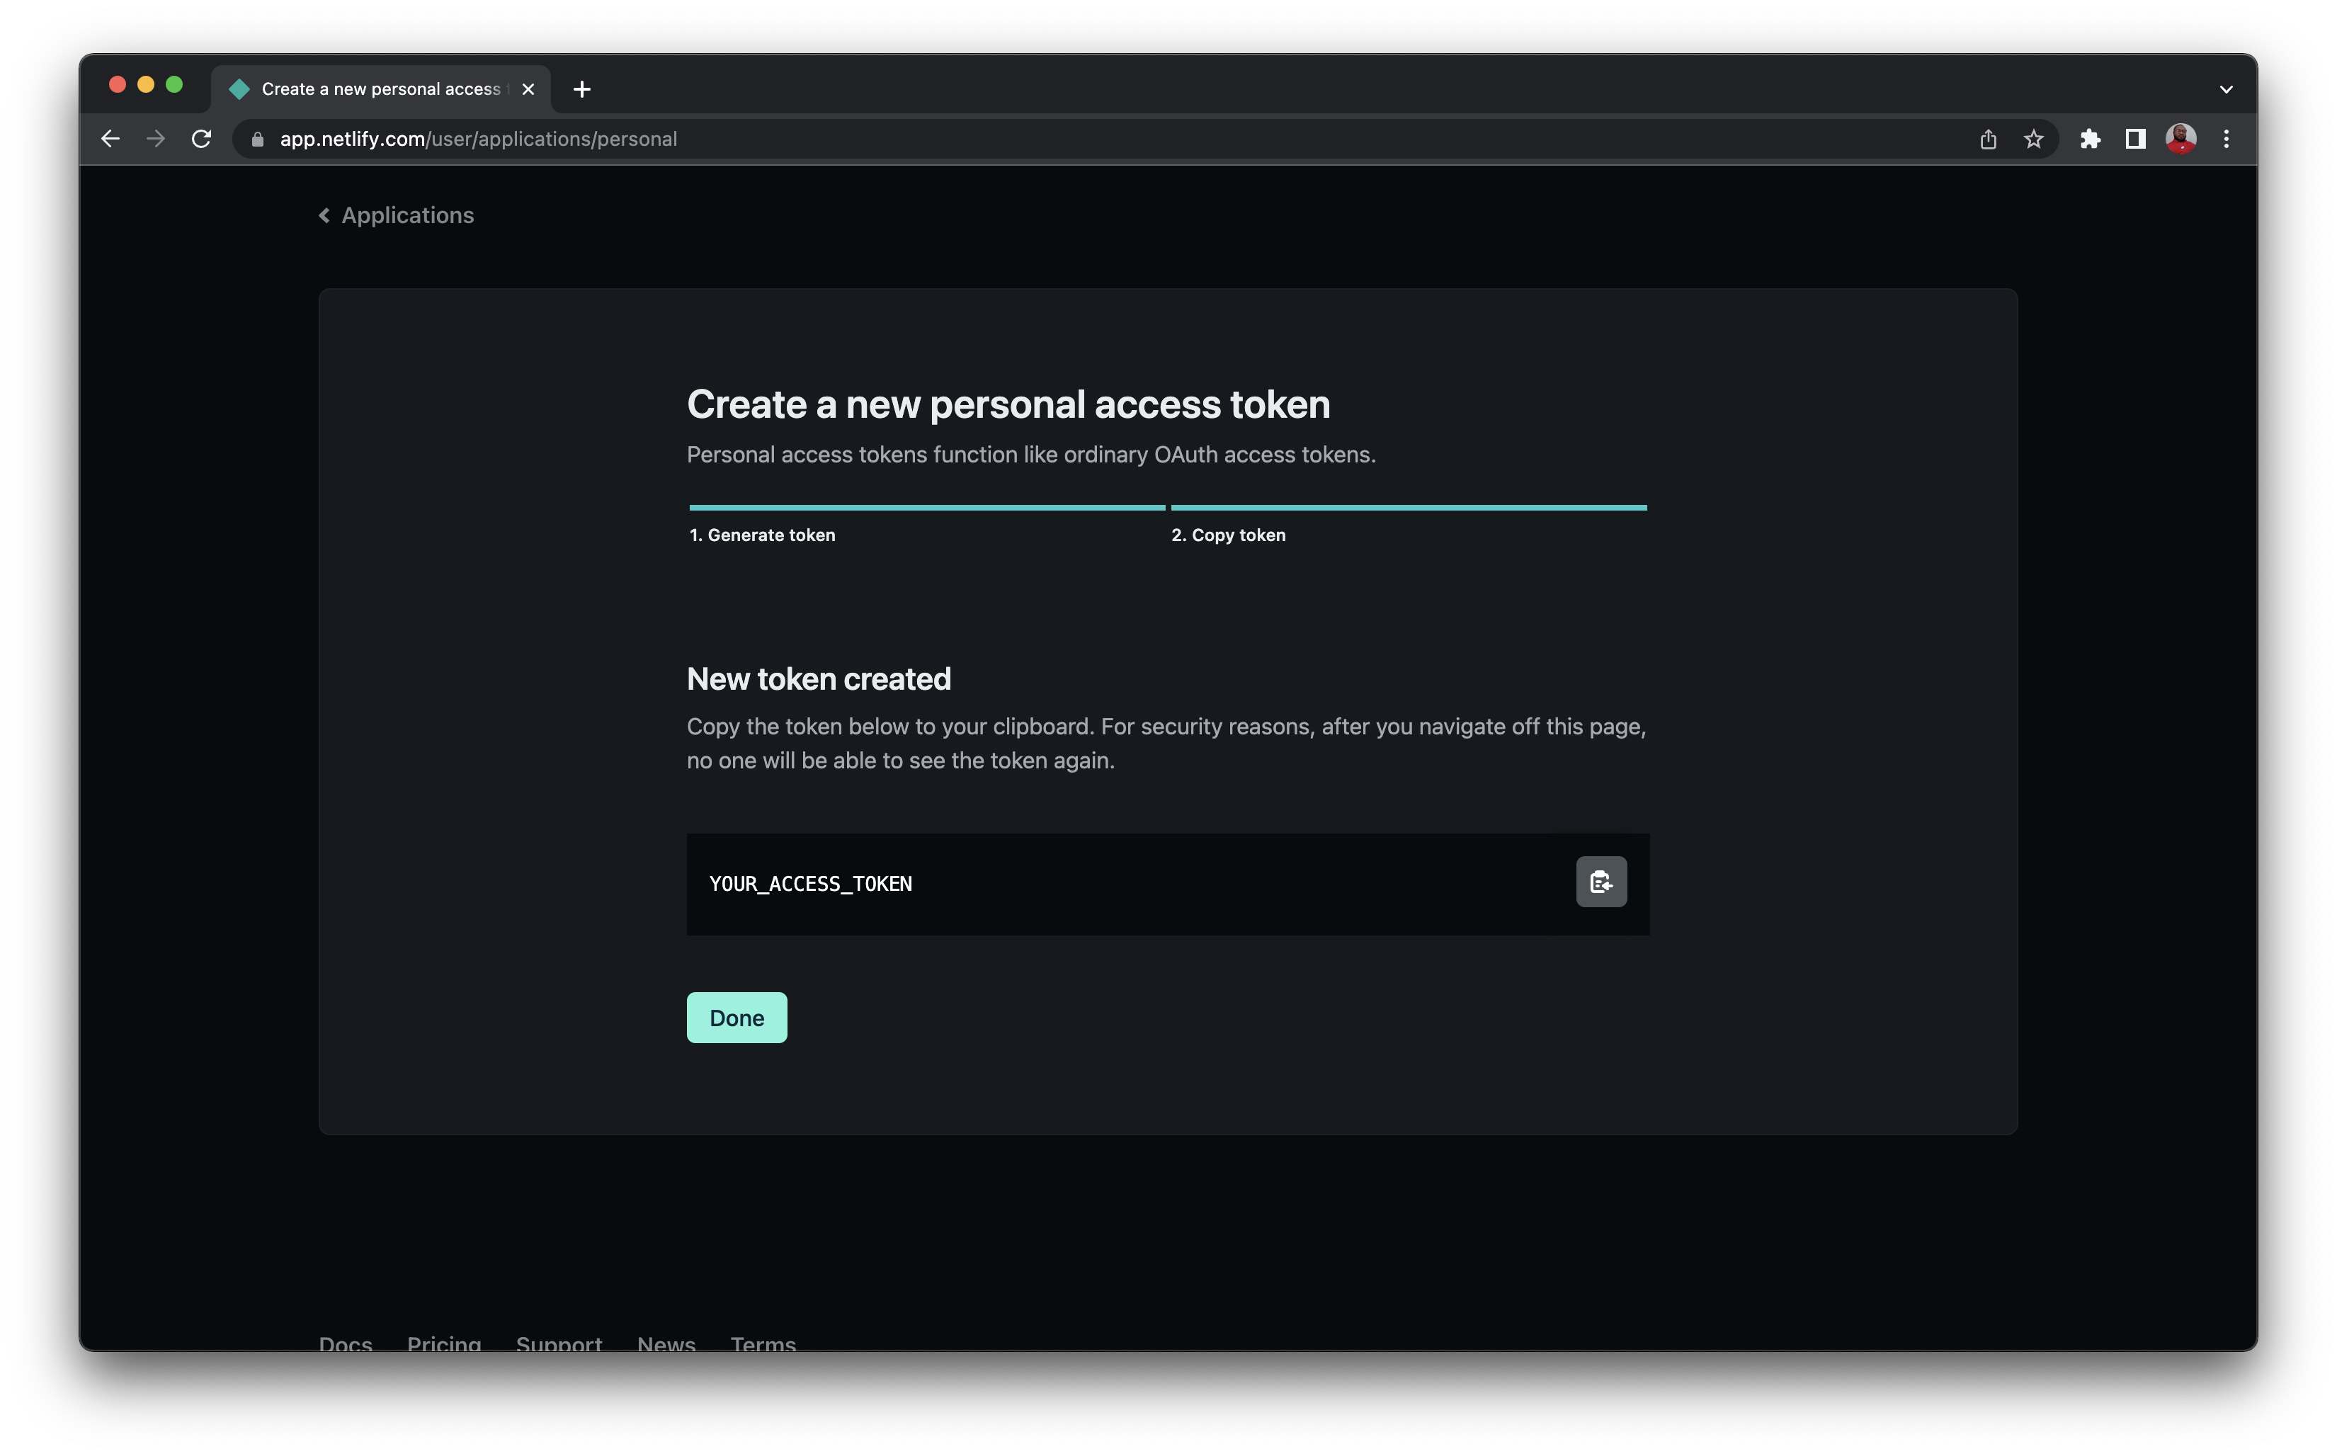View site security info via the lock icon

[256, 139]
